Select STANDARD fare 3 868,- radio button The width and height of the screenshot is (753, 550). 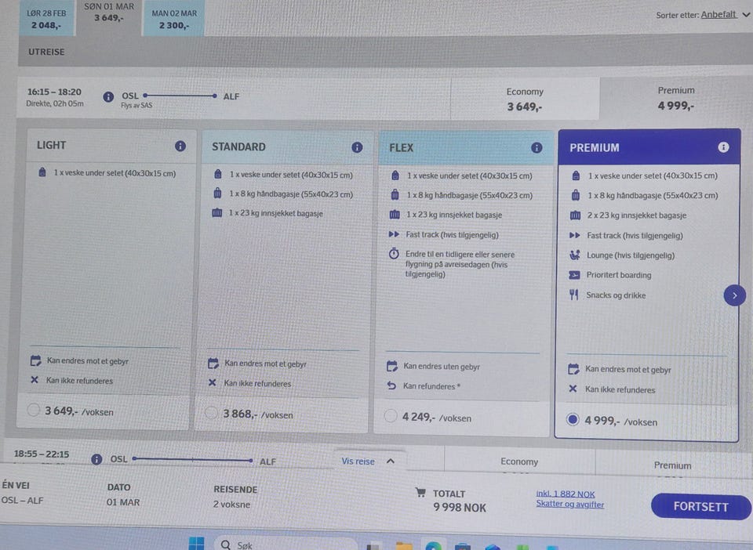pyautogui.click(x=211, y=413)
